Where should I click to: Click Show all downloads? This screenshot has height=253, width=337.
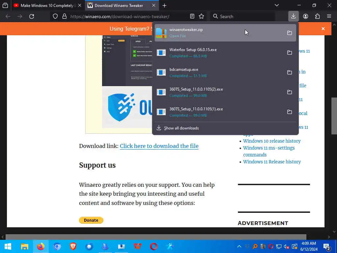[225, 128]
